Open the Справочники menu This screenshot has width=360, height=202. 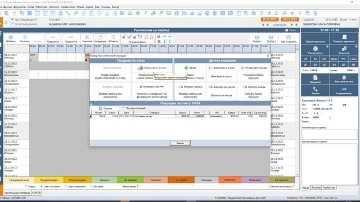tap(67, 7)
